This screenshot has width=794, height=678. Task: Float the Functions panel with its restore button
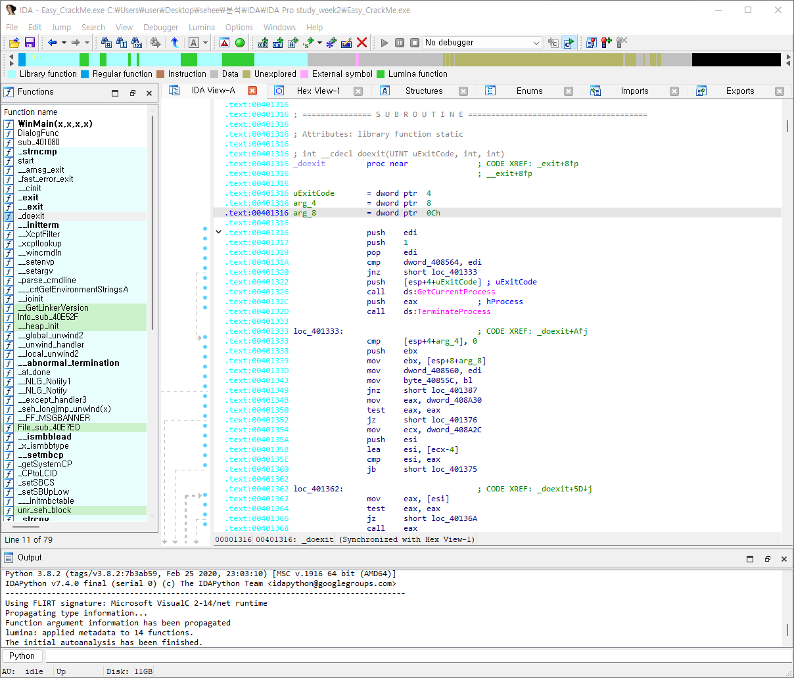click(132, 93)
